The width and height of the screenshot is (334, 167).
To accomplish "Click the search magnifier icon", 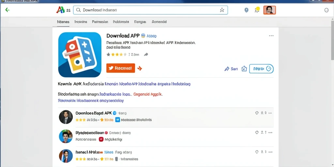I will pos(78,10).
